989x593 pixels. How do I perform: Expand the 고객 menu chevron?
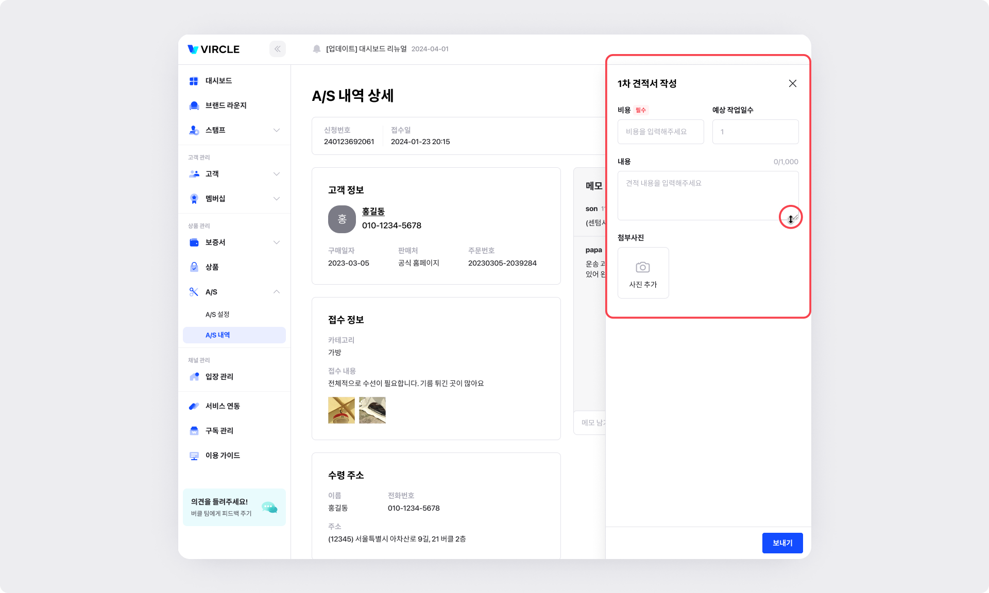(277, 174)
